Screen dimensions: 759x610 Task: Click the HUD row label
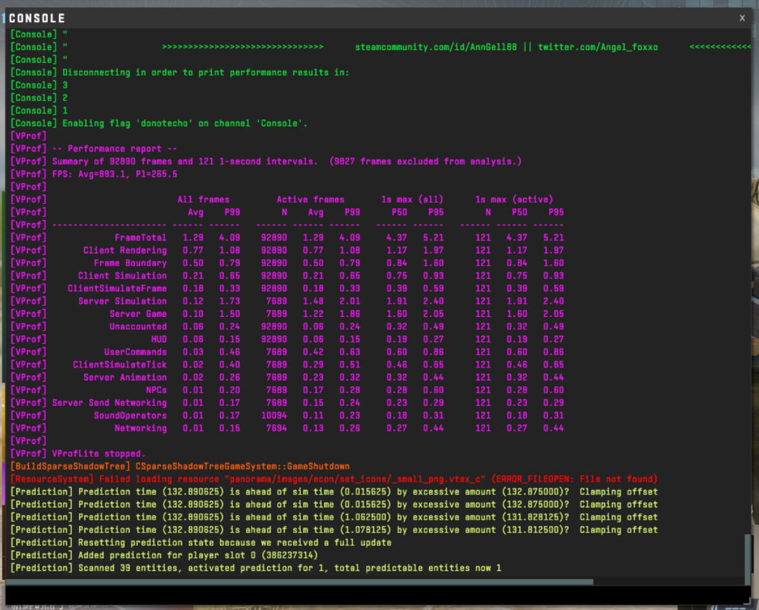pyautogui.click(x=159, y=339)
